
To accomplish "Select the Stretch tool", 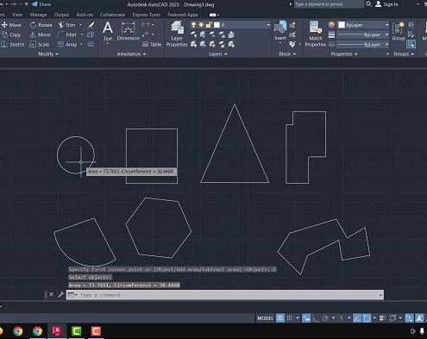I will pos(13,45).
